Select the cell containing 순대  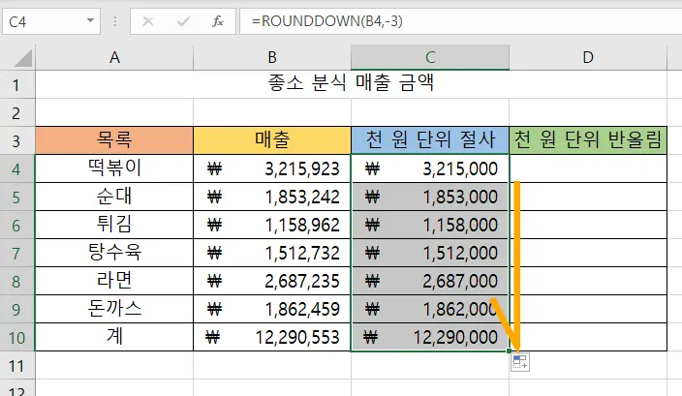(x=114, y=197)
